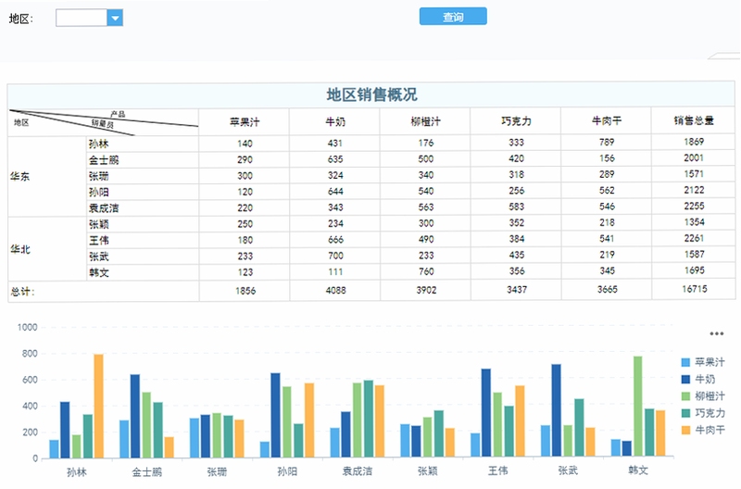Click 孙林's 牛肉干 value 789
741x489 pixels.
(607, 142)
